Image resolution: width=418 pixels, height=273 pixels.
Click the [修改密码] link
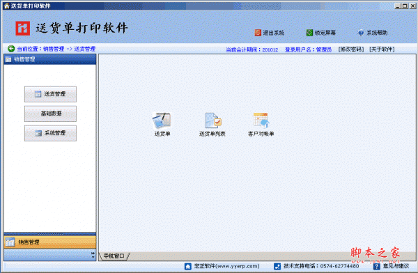point(351,49)
